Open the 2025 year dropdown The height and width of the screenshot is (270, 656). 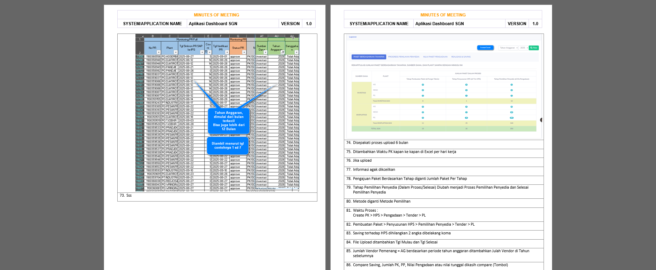point(523,48)
